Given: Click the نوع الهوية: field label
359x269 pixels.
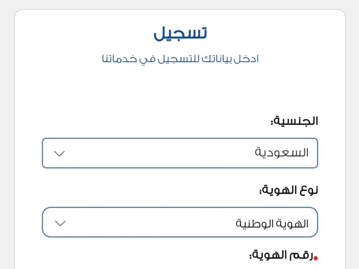Looking at the screenshot, I should point(289,190).
